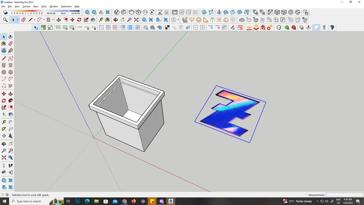
Task: Select the Circle tool
Action: (4, 72)
